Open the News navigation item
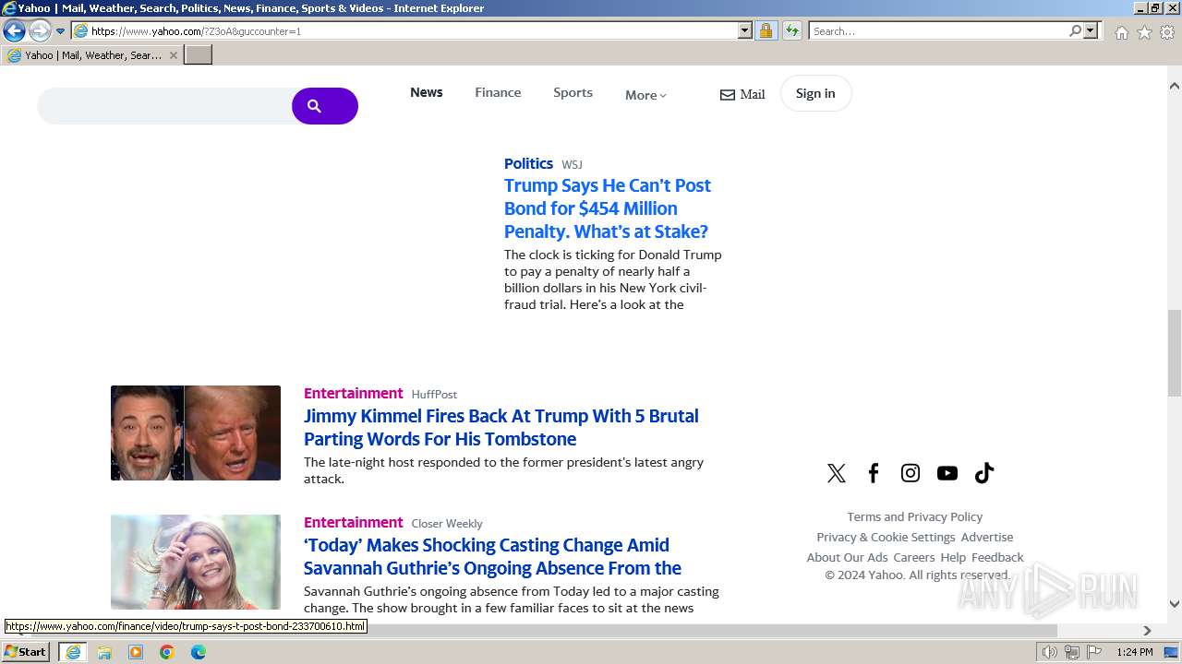This screenshot has width=1182, height=664. (x=427, y=92)
